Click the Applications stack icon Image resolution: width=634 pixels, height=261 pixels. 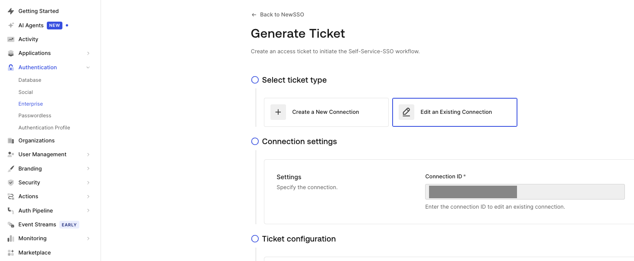point(11,53)
